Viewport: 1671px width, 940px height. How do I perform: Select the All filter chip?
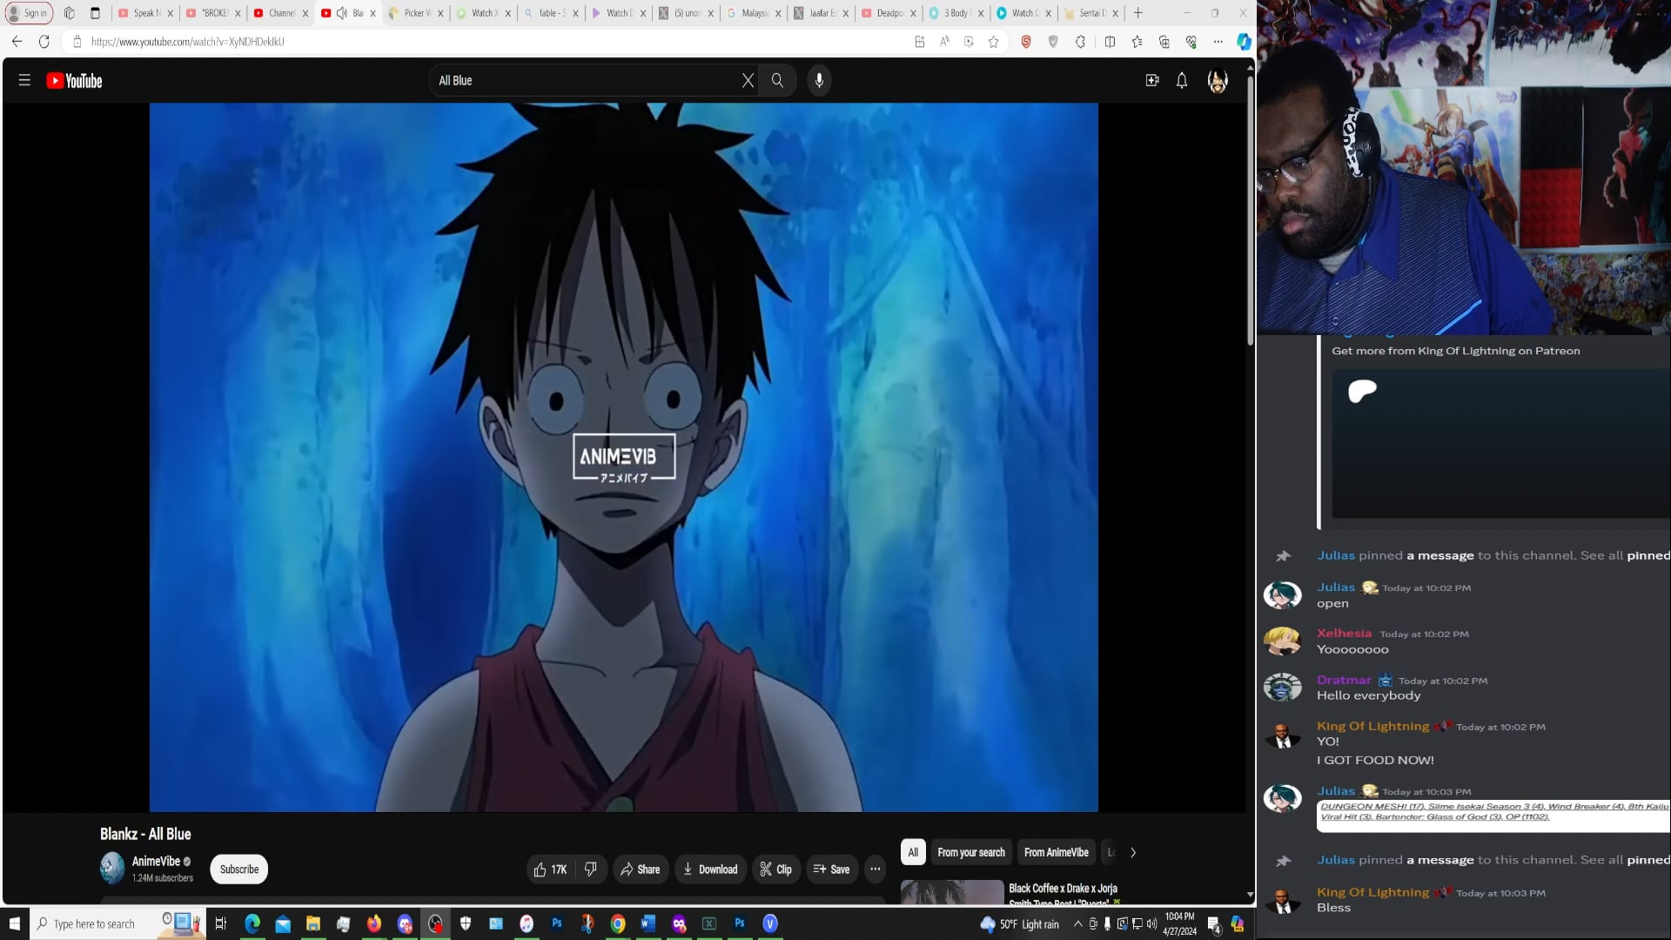(x=913, y=853)
